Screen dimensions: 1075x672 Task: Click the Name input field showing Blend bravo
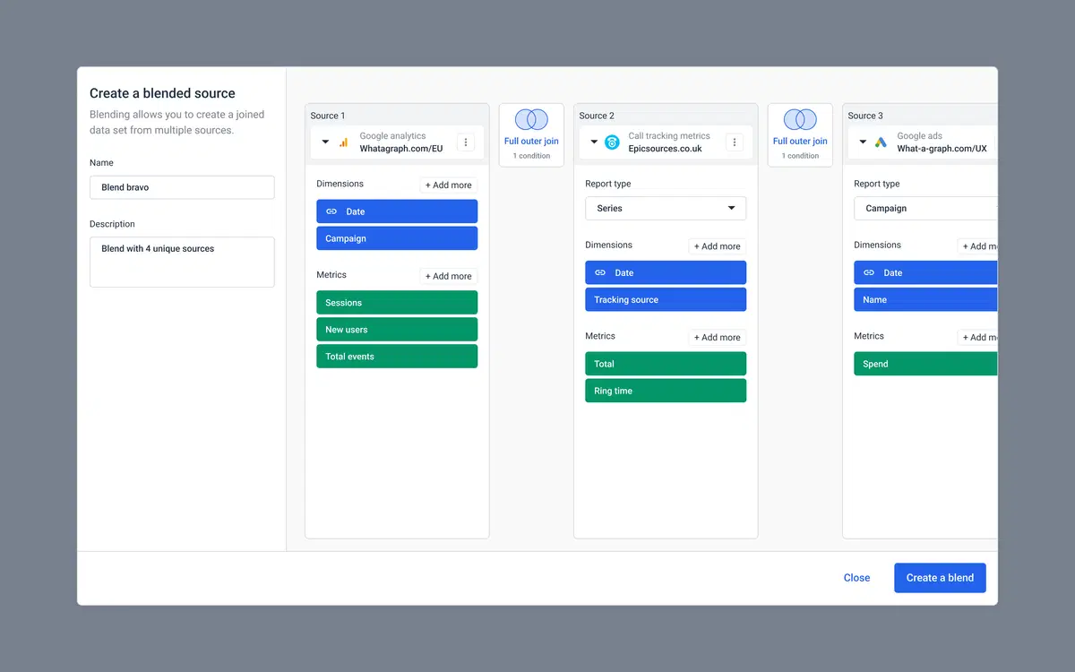(181, 187)
